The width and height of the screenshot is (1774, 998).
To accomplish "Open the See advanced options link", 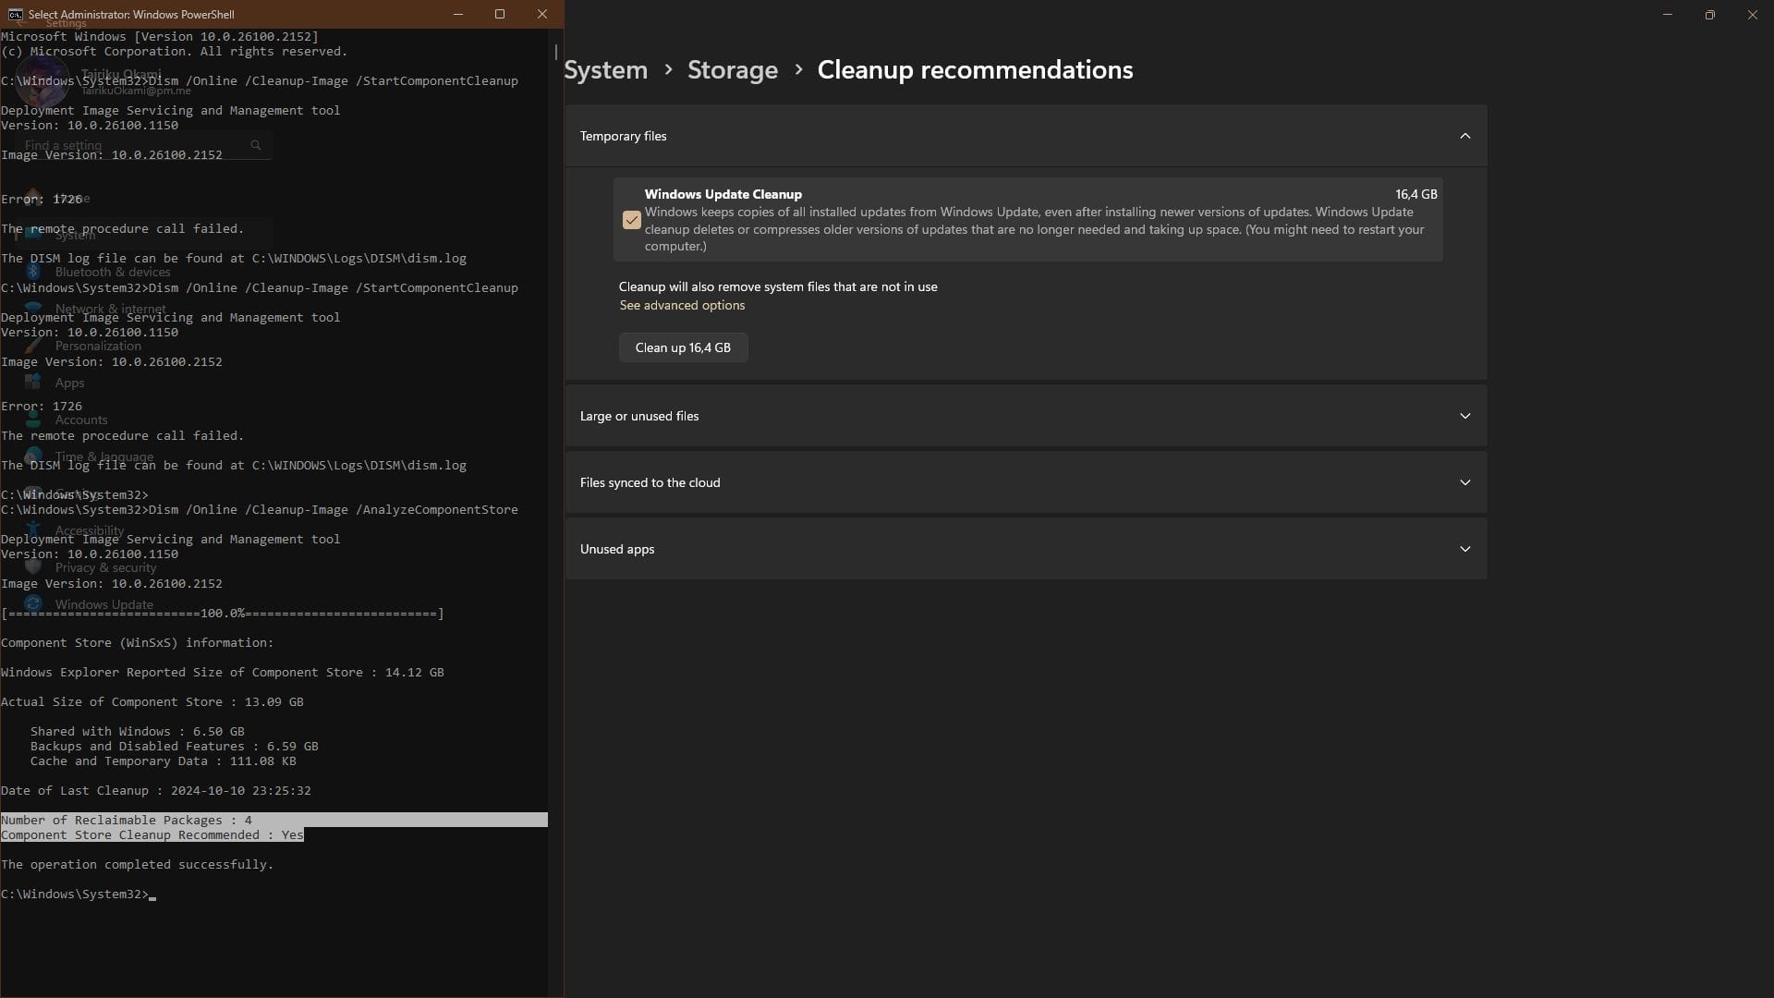I will tap(682, 305).
